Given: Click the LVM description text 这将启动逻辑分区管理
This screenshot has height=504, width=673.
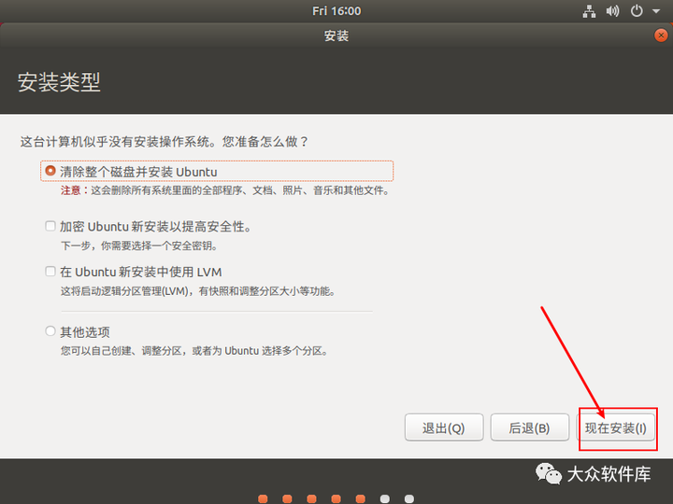Looking at the screenshot, I should click(x=197, y=291).
